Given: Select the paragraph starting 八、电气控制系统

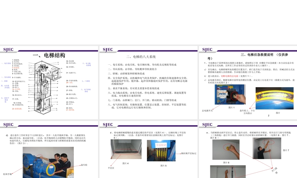Looking at the screenshot, I should pos(147,106).
